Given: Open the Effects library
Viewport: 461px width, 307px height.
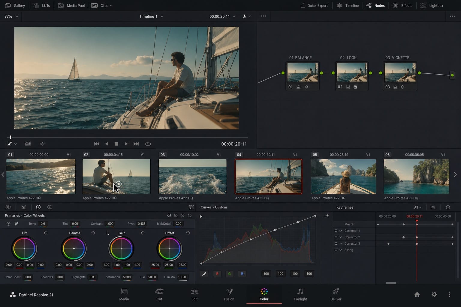Looking at the screenshot, I should [402, 5].
